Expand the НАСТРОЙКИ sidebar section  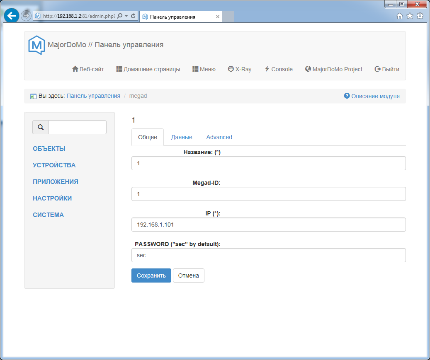point(52,198)
